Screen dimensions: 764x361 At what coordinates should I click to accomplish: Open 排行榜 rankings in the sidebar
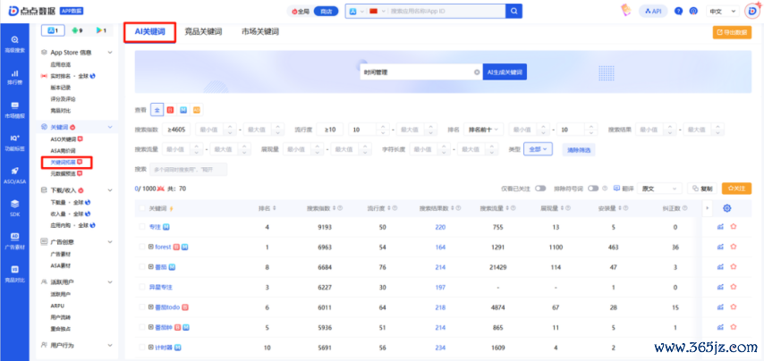coord(15,77)
